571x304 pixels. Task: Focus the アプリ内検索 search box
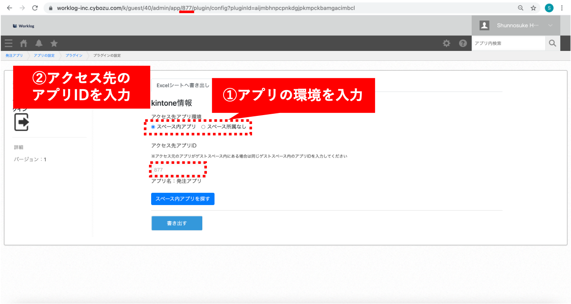coord(508,43)
